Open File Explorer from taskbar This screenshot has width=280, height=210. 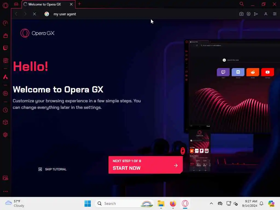coord(161,203)
